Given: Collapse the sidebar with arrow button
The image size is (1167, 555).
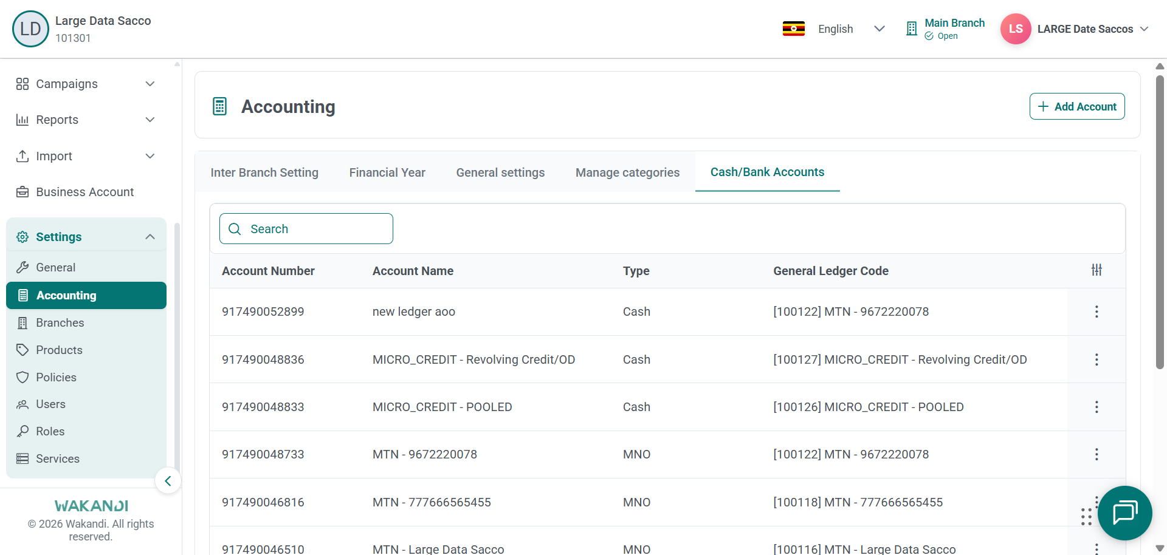Looking at the screenshot, I should 168,481.
